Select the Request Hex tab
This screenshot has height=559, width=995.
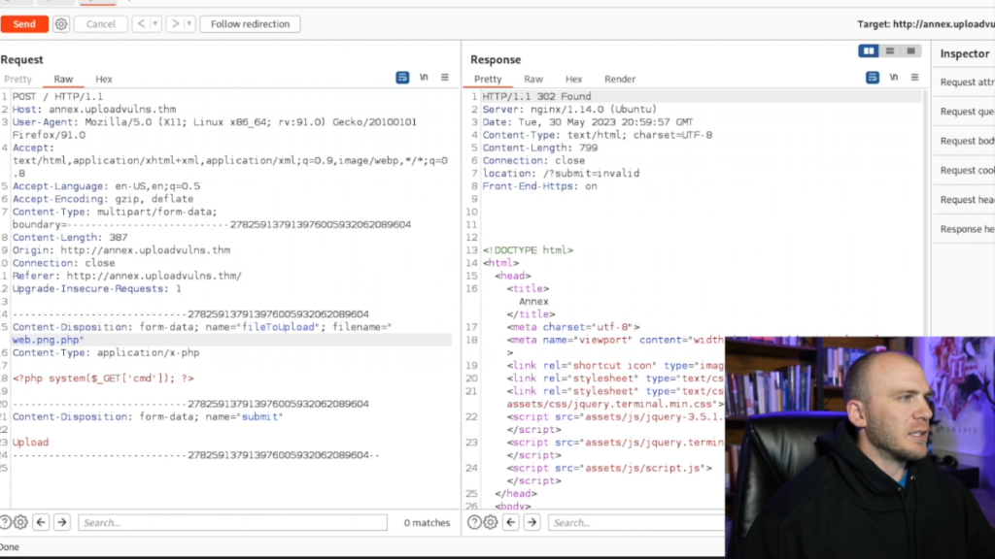point(103,80)
